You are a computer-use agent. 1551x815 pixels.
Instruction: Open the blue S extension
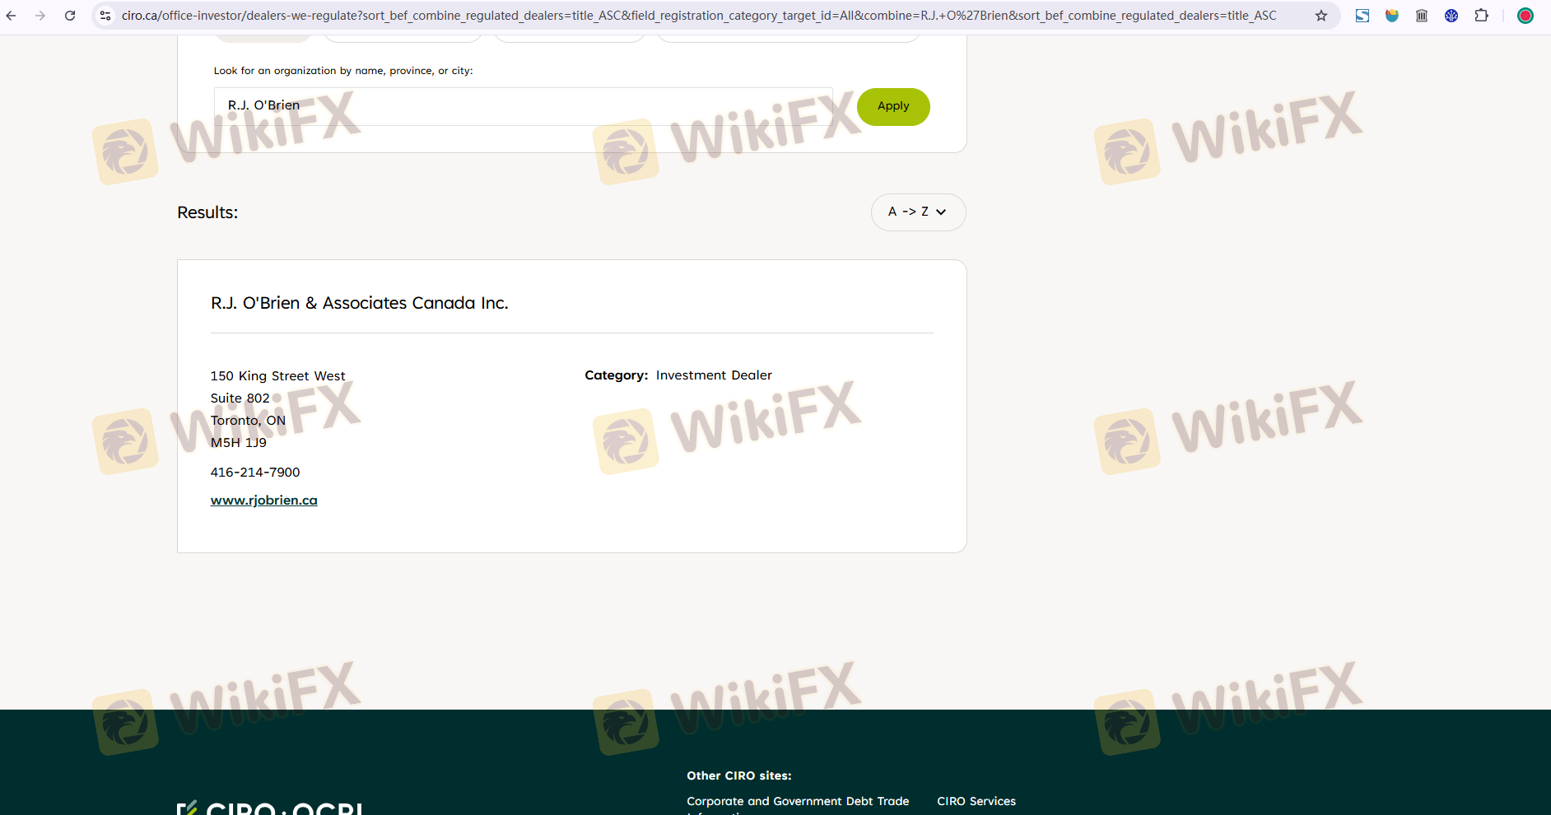click(x=1362, y=16)
